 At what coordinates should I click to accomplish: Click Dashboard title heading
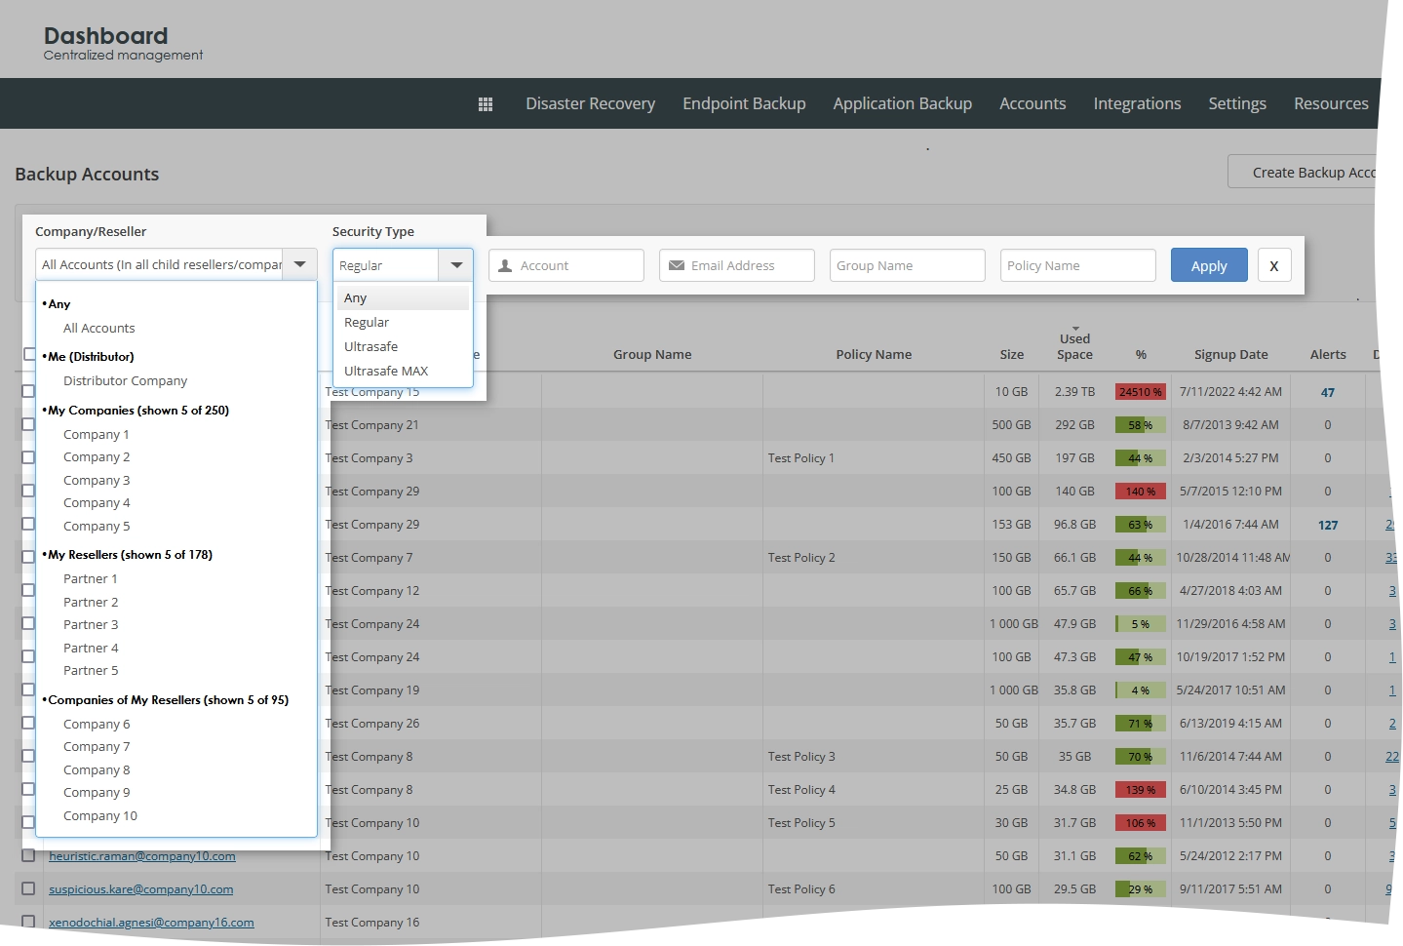coord(105,36)
